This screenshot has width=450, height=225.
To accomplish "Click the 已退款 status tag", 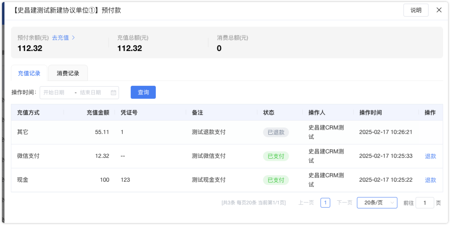I will click(x=276, y=132).
